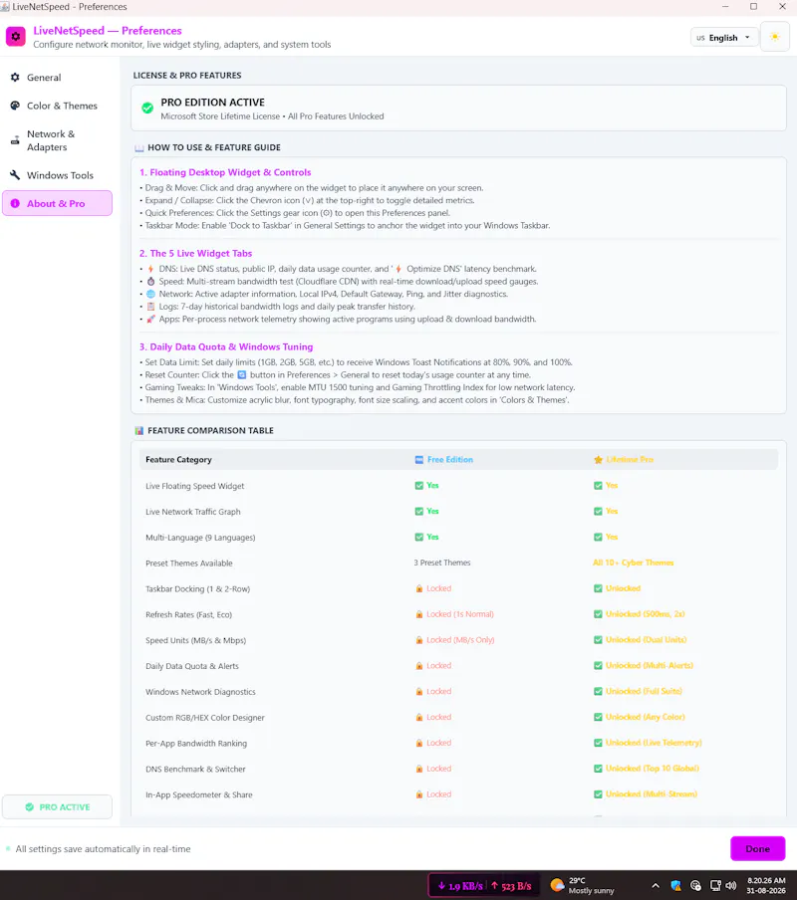This screenshot has height=900, width=797.
Task: Click 'Per-App Bandwidth Ranking' row label
Action: click(196, 744)
